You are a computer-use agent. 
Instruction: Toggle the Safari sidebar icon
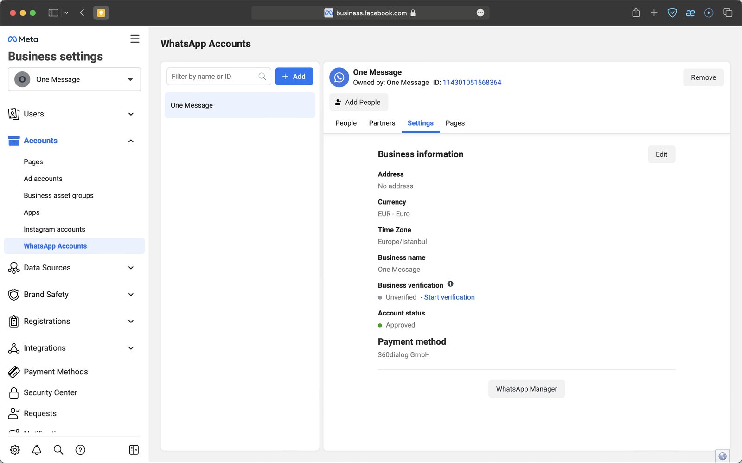[53, 13]
